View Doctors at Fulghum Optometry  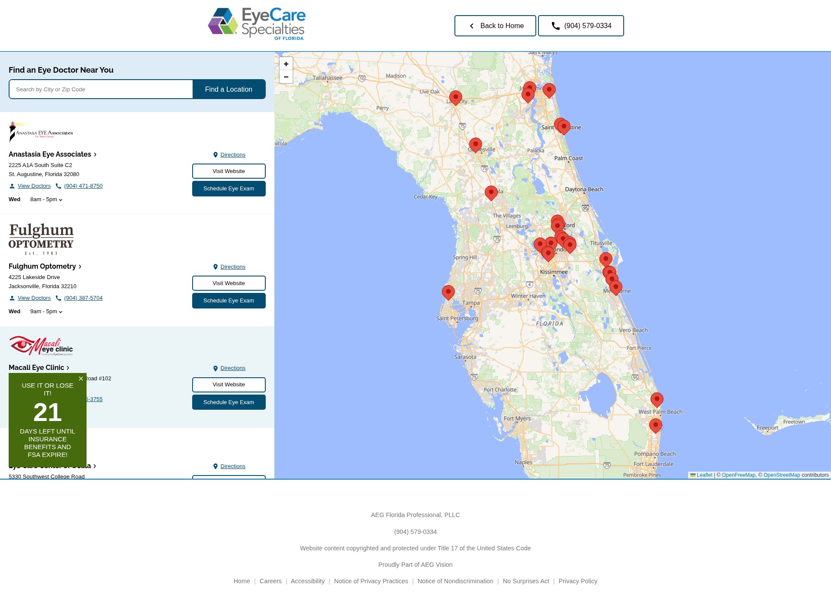click(x=30, y=298)
